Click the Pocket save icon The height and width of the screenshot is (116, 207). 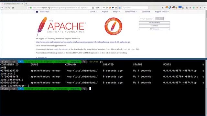[x=107, y=8]
